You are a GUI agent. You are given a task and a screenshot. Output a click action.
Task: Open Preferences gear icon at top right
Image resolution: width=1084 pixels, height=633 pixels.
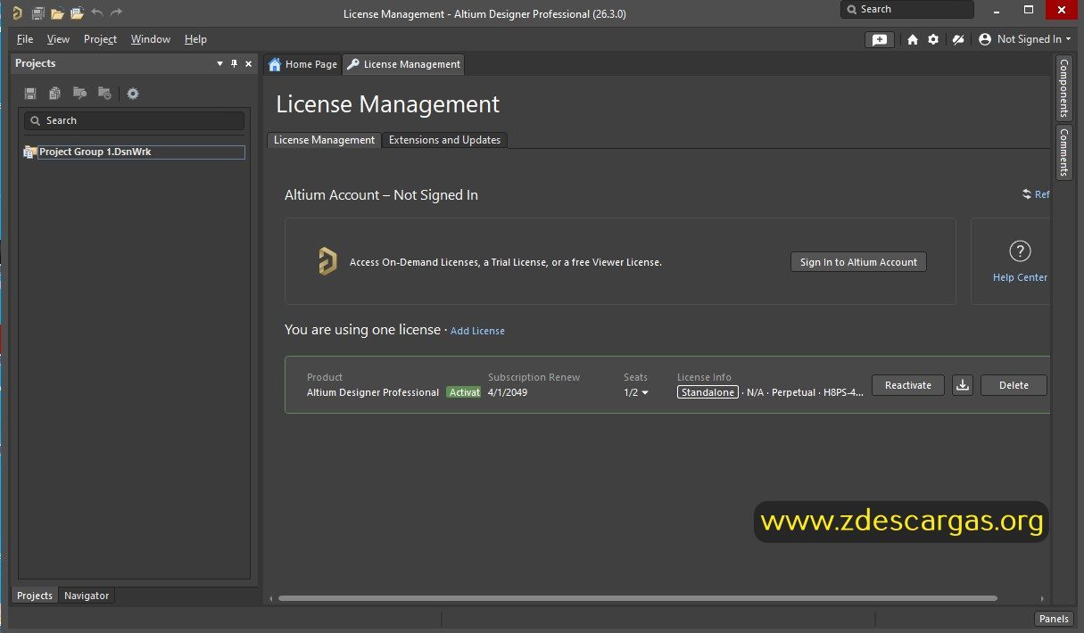(933, 39)
